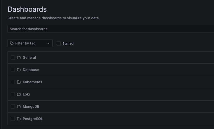The width and height of the screenshot is (214, 129).
Task: Enable the Starred filter checkbox
Action: point(59,43)
